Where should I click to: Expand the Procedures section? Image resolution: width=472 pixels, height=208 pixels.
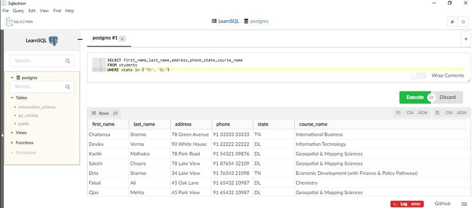tap(12, 153)
